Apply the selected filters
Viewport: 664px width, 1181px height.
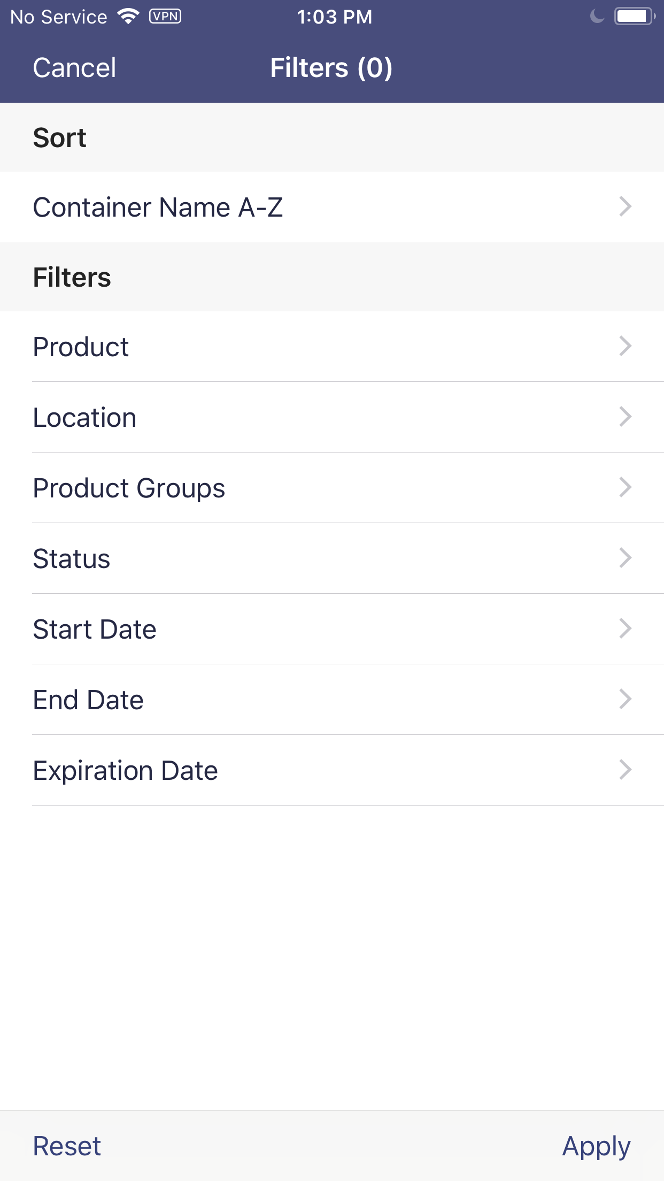(x=596, y=1147)
